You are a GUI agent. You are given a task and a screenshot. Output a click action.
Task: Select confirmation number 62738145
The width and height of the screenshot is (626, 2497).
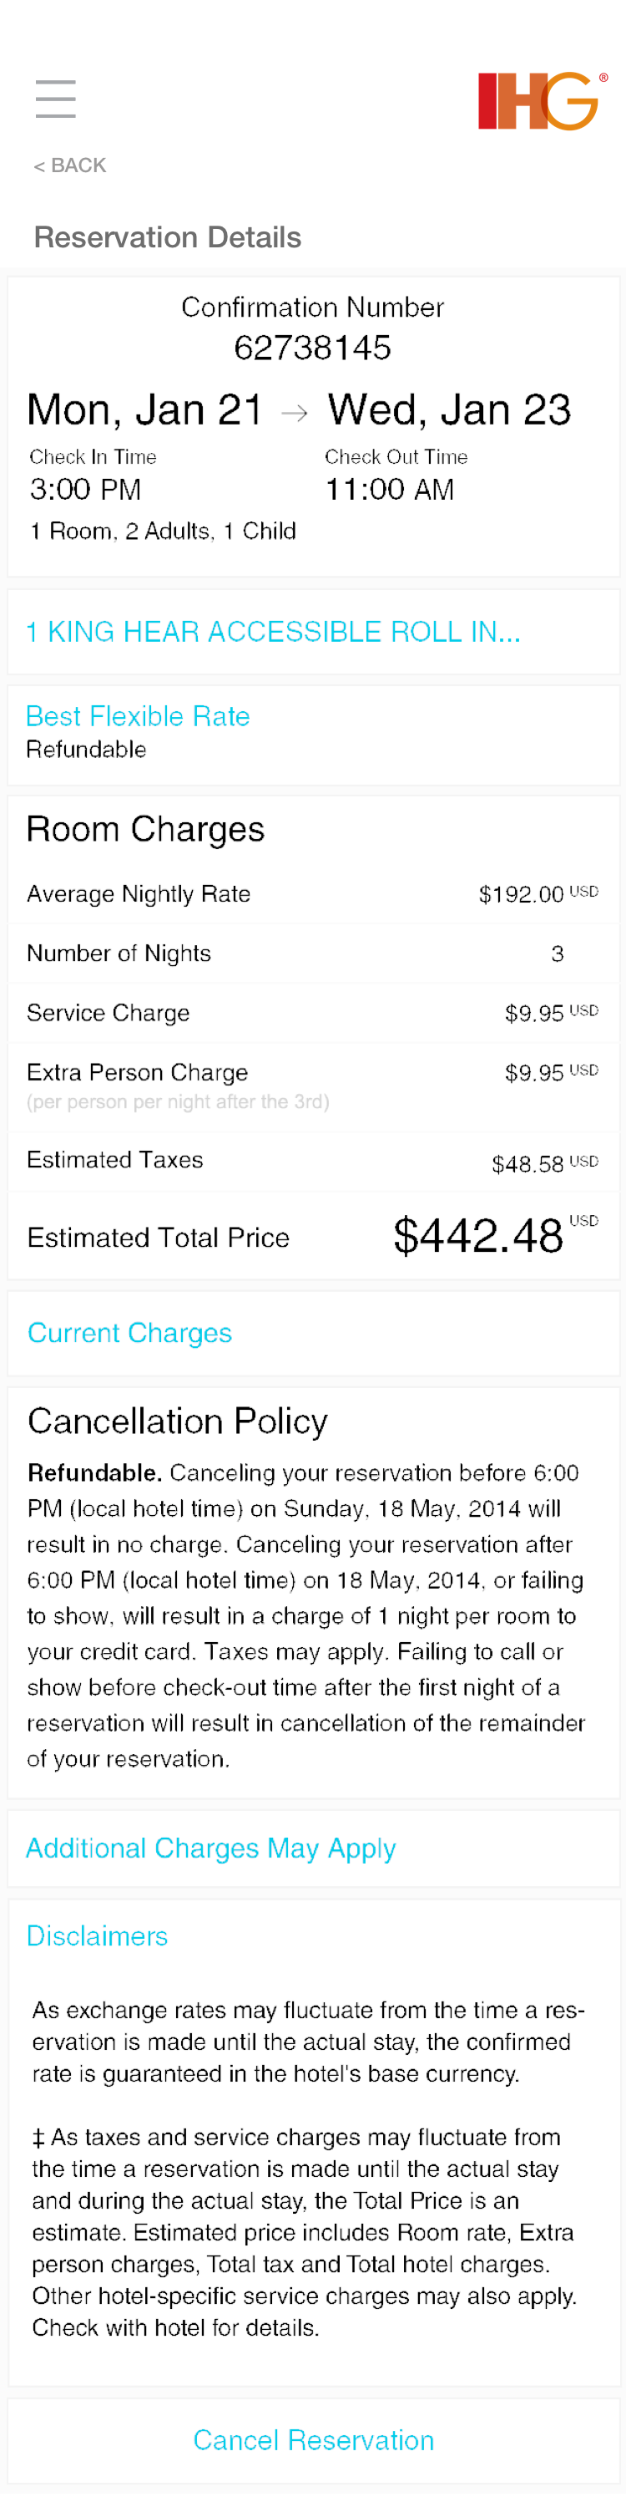(312, 348)
